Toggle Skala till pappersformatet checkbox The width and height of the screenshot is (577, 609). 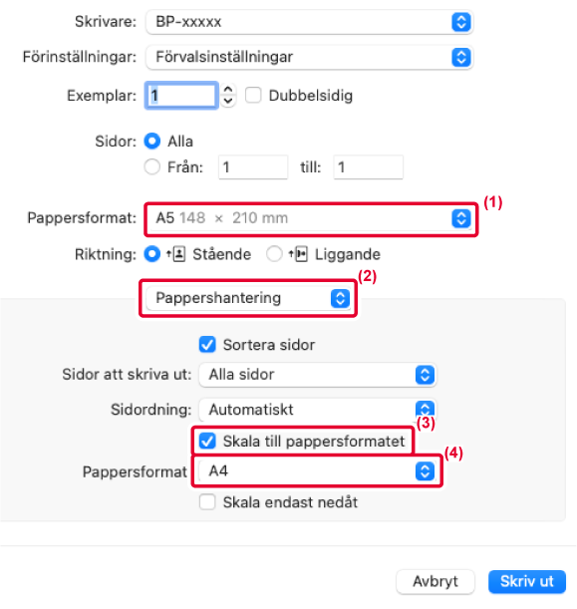207,442
